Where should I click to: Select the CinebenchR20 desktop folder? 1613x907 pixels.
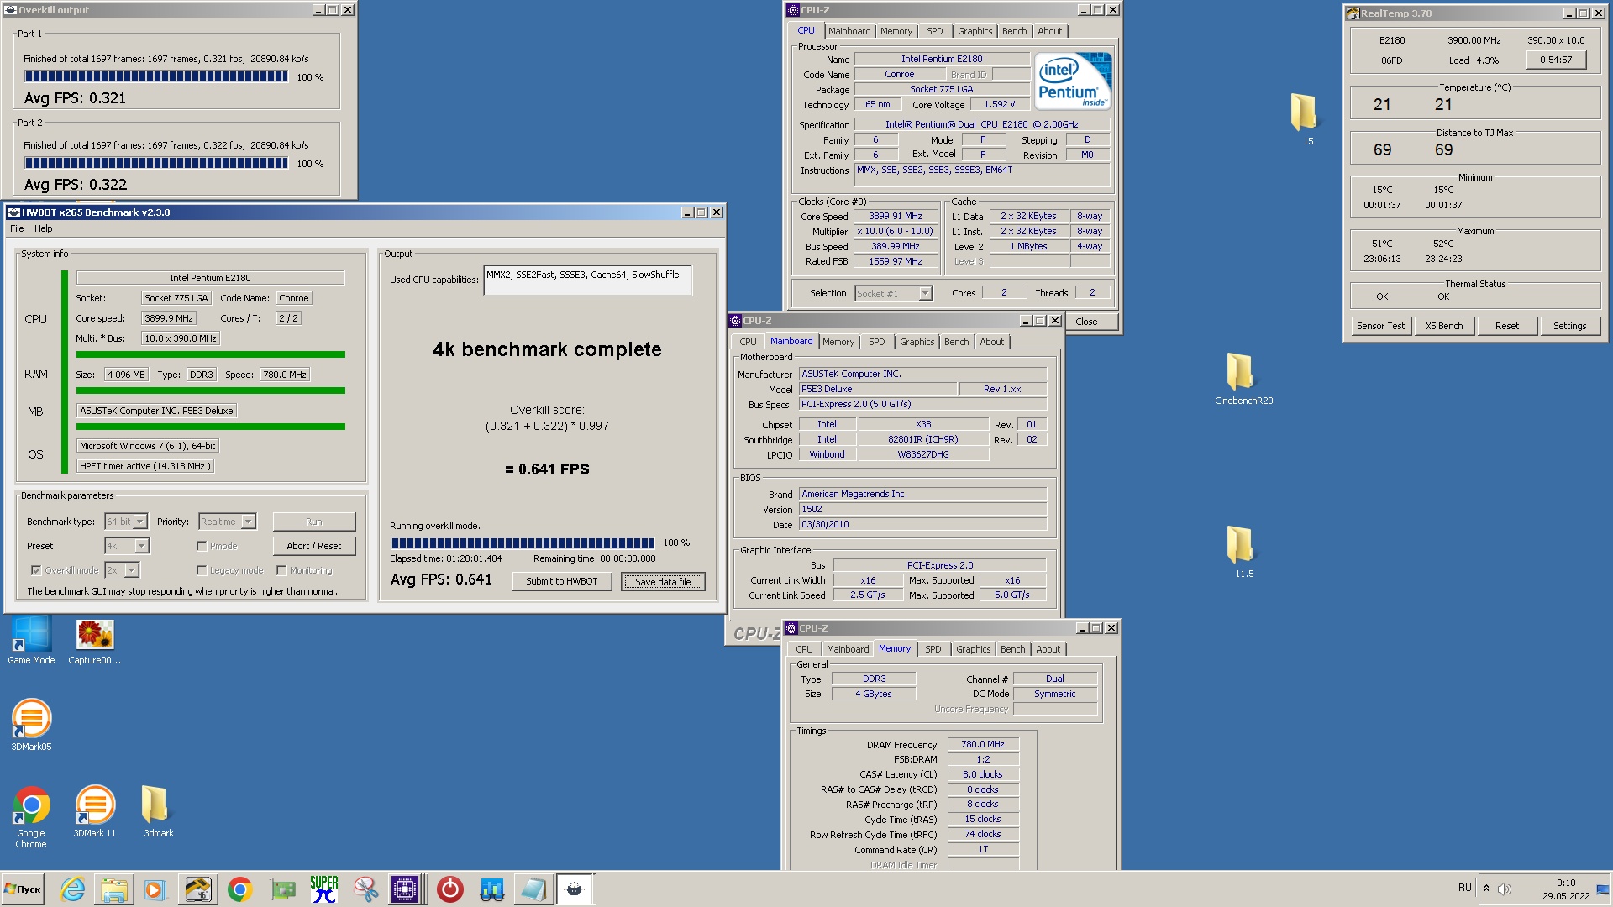tap(1243, 379)
